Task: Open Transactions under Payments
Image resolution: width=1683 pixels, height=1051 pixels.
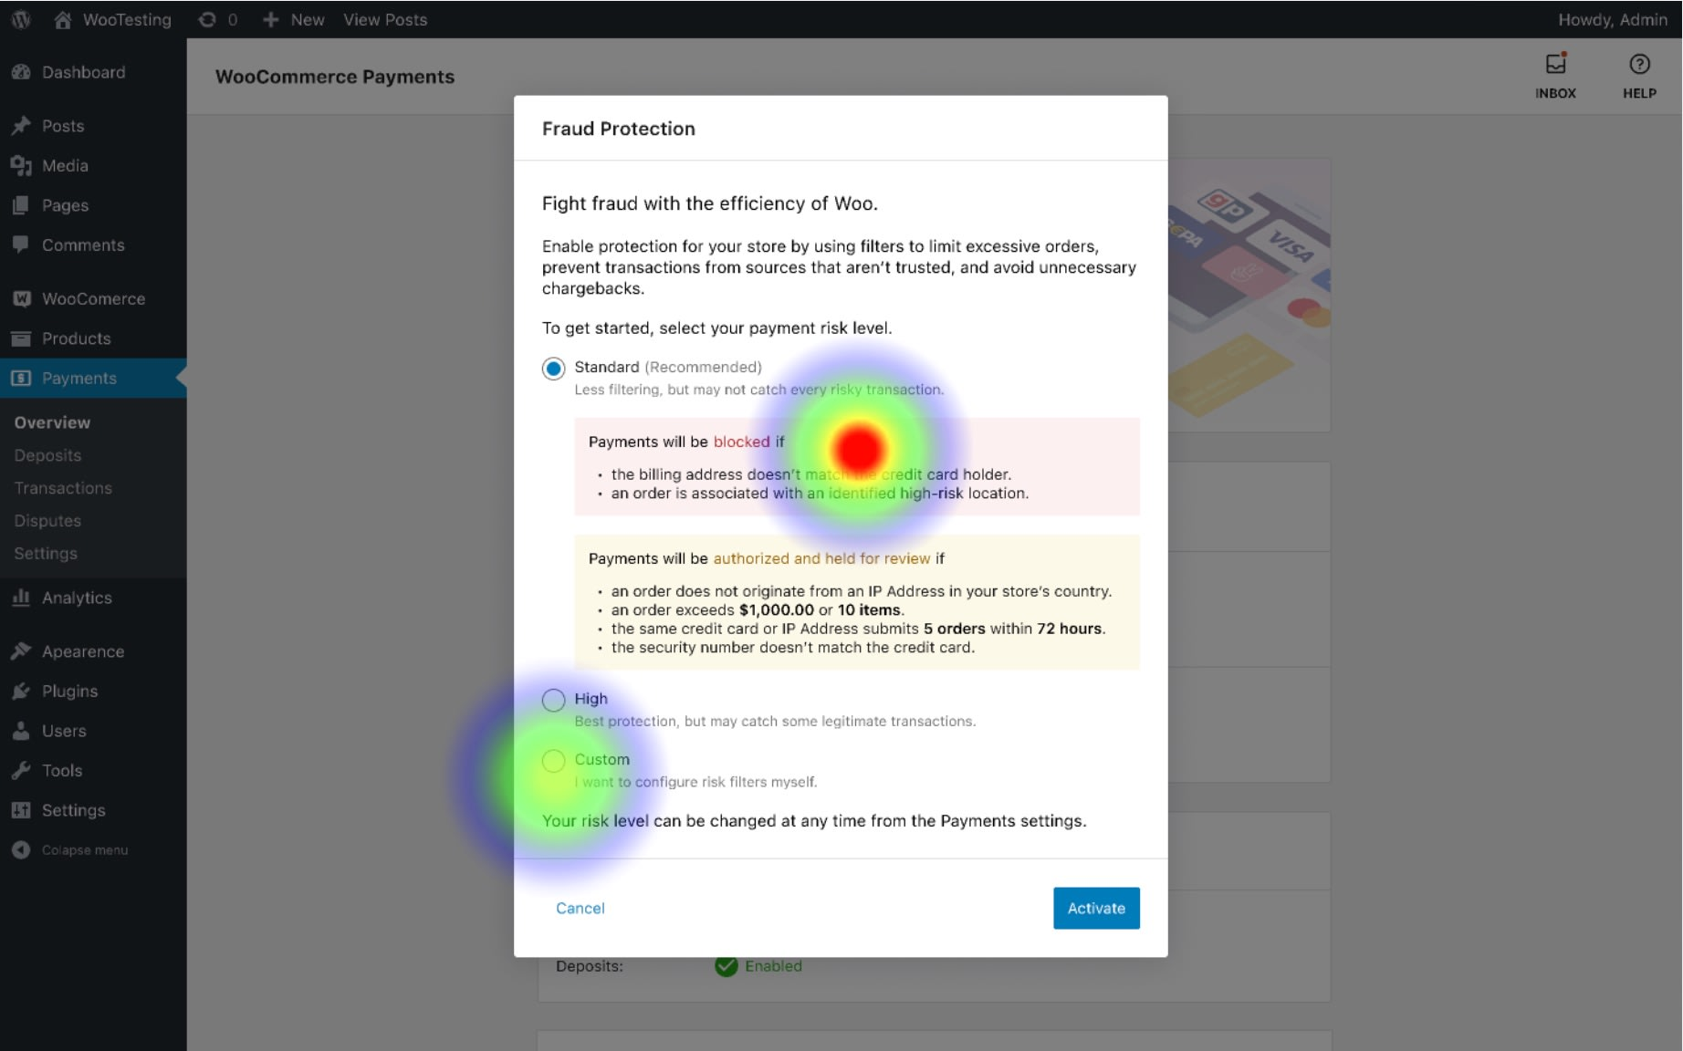Action: click(x=63, y=488)
